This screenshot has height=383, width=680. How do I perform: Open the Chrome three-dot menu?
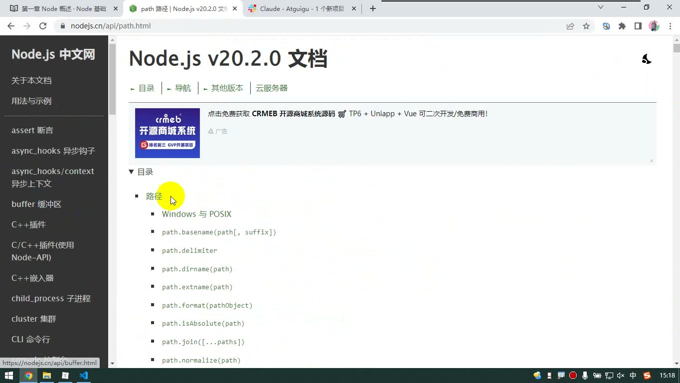(x=670, y=26)
